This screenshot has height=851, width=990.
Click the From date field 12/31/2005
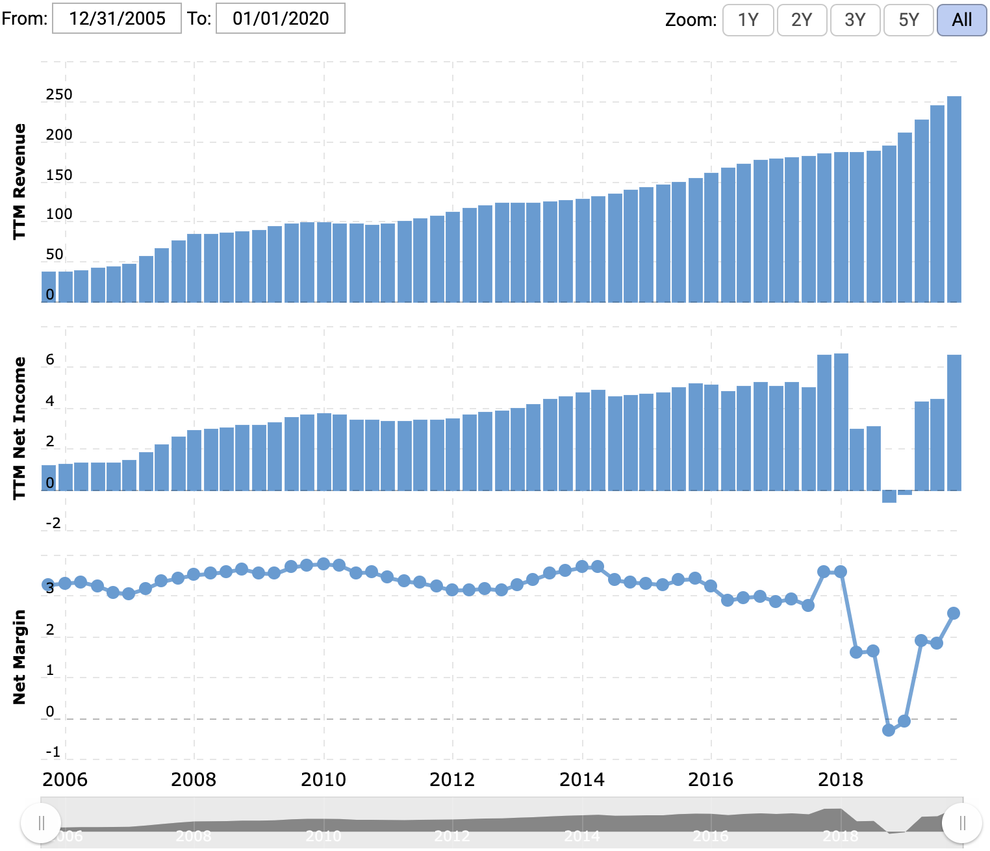pos(117,18)
